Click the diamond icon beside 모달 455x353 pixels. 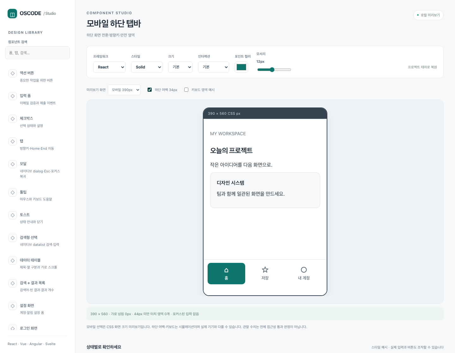coord(13,164)
